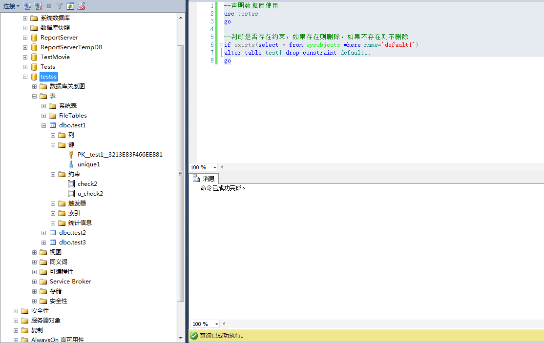Image resolution: width=544 pixels, height=343 pixels.
Task: Open the editor zoom 100 % dropdown
Action: pyautogui.click(x=215, y=167)
